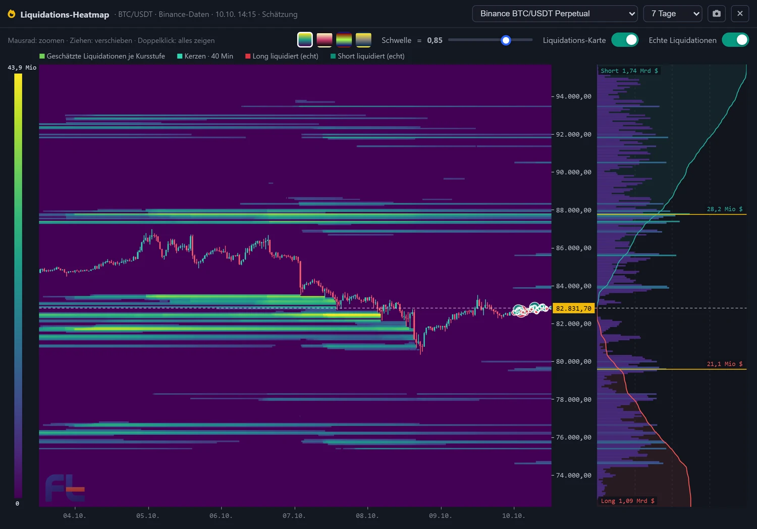Click the 82.000,00 price axis label
The width and height of the screenshot is (757, 529).
[573, 324]
